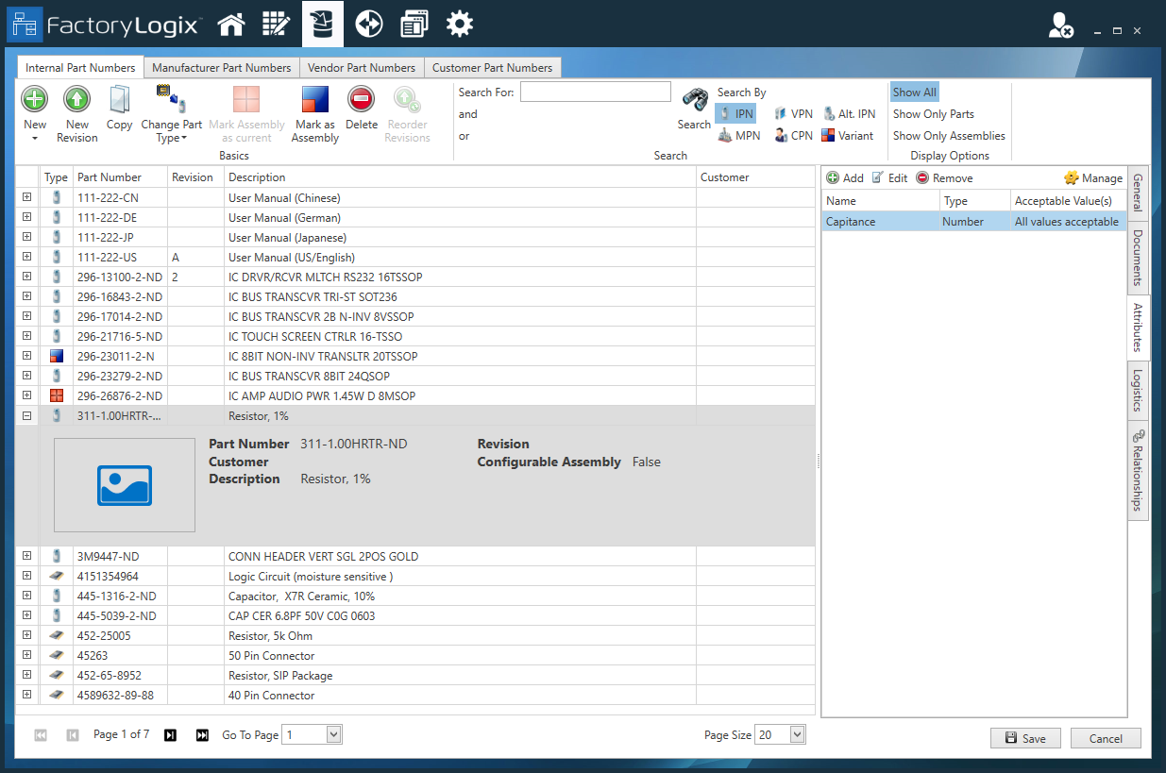Click the New part number icon

[35, 99]
